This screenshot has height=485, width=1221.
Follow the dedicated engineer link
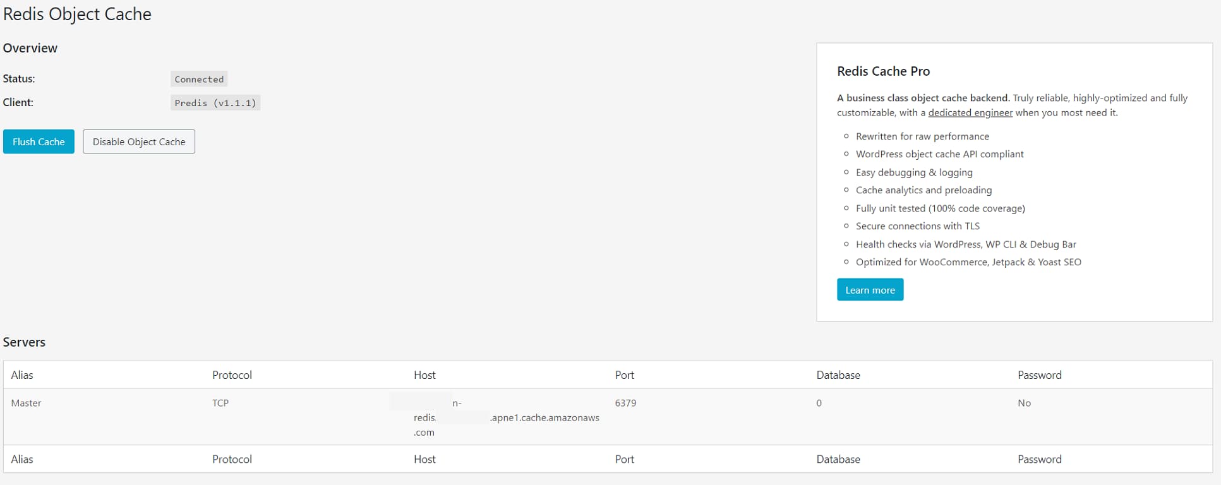pyautogui.click(x=970, y=112)
